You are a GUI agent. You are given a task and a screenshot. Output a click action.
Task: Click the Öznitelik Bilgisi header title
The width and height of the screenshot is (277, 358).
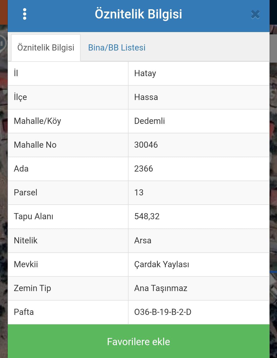pos(138,14)
